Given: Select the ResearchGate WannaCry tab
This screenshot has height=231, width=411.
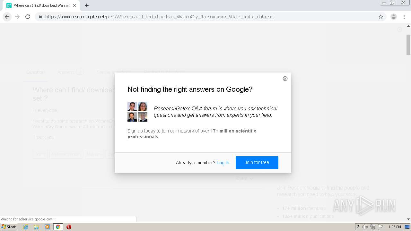Looking at the screenshot, I should pyautogui.click(x=41, y=5).
